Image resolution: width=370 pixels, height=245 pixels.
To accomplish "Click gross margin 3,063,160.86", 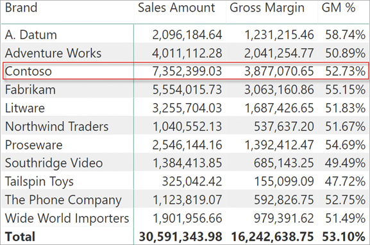I will [x=279, y=90].
